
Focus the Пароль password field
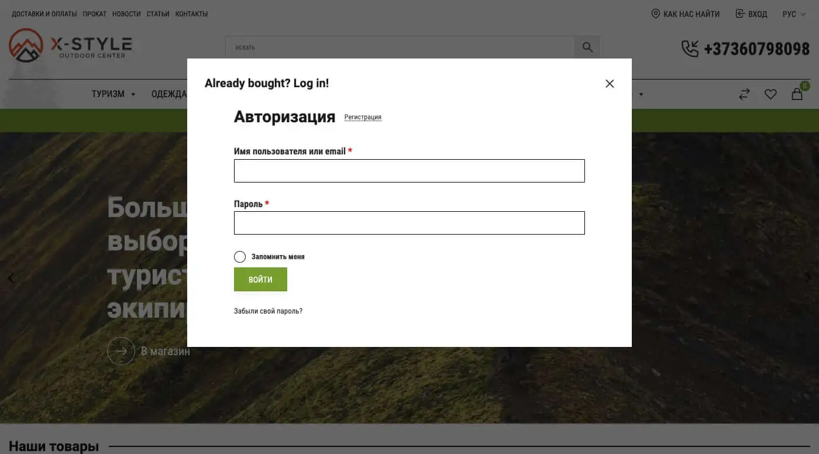pos(409,223)
